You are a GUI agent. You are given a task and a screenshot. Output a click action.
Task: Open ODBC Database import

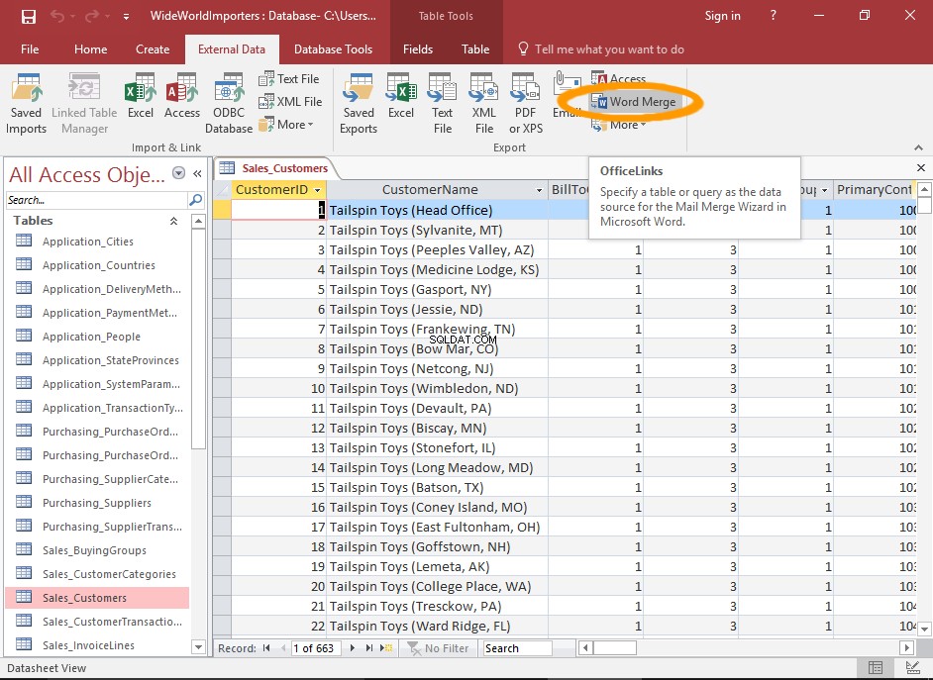pyautogui.click(x=229, y=103)
